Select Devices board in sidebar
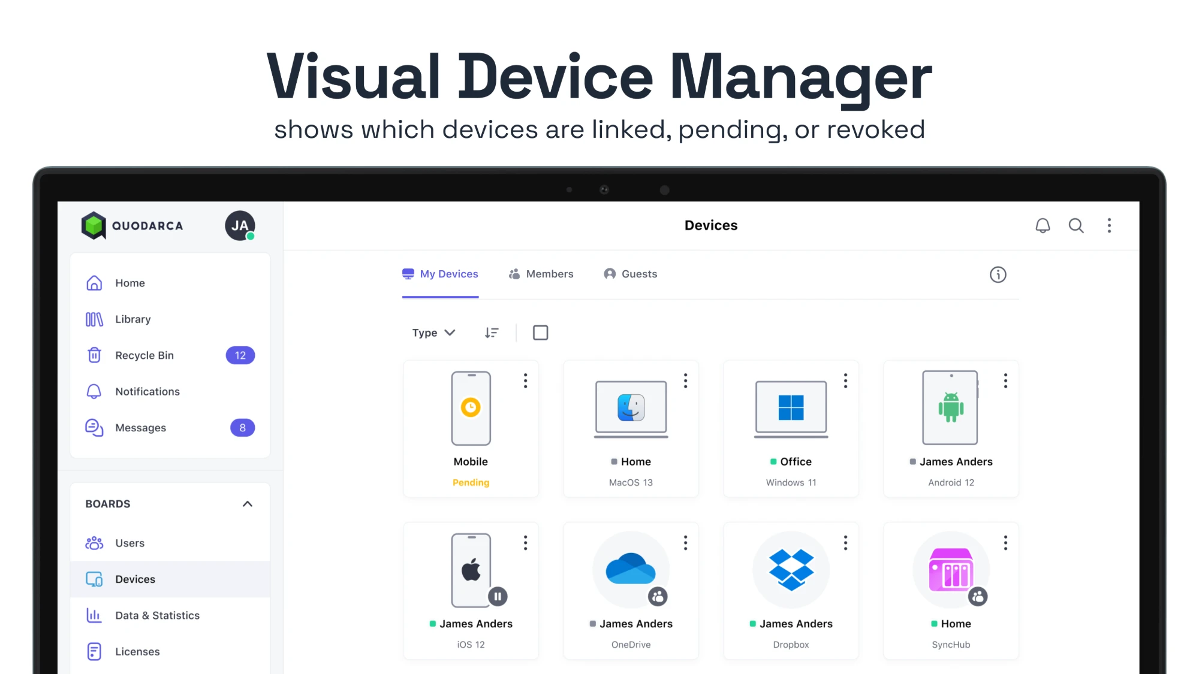 170,579
